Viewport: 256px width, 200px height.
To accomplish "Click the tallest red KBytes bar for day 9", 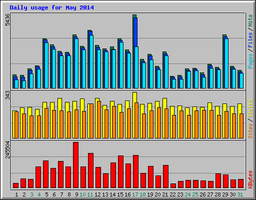I will click(75, 165).
